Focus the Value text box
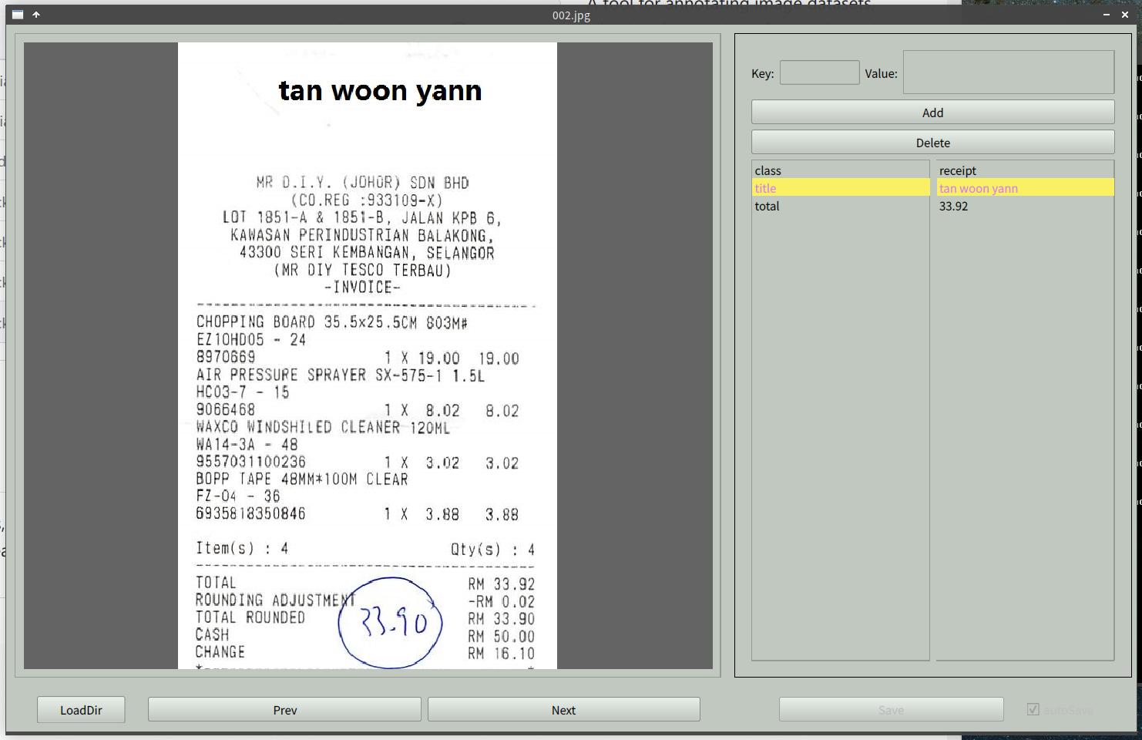This screenshot has height=740, width=1142. click(1009, 72)
